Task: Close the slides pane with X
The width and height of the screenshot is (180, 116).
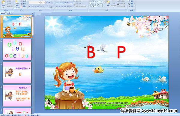Action: click(32, 13)
